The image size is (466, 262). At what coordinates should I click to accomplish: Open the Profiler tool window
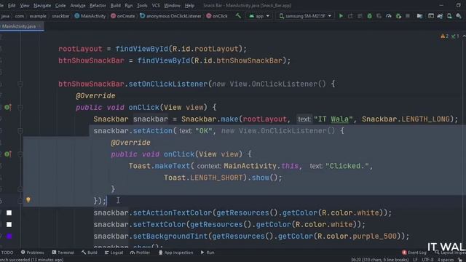point(140,253)
